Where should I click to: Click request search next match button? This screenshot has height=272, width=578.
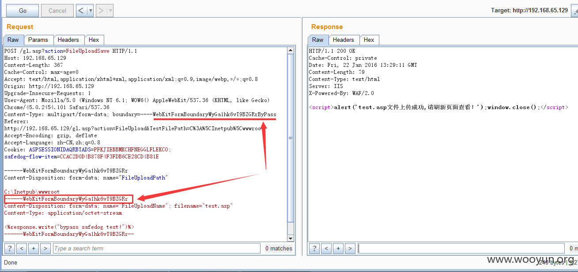click(45, 248)
